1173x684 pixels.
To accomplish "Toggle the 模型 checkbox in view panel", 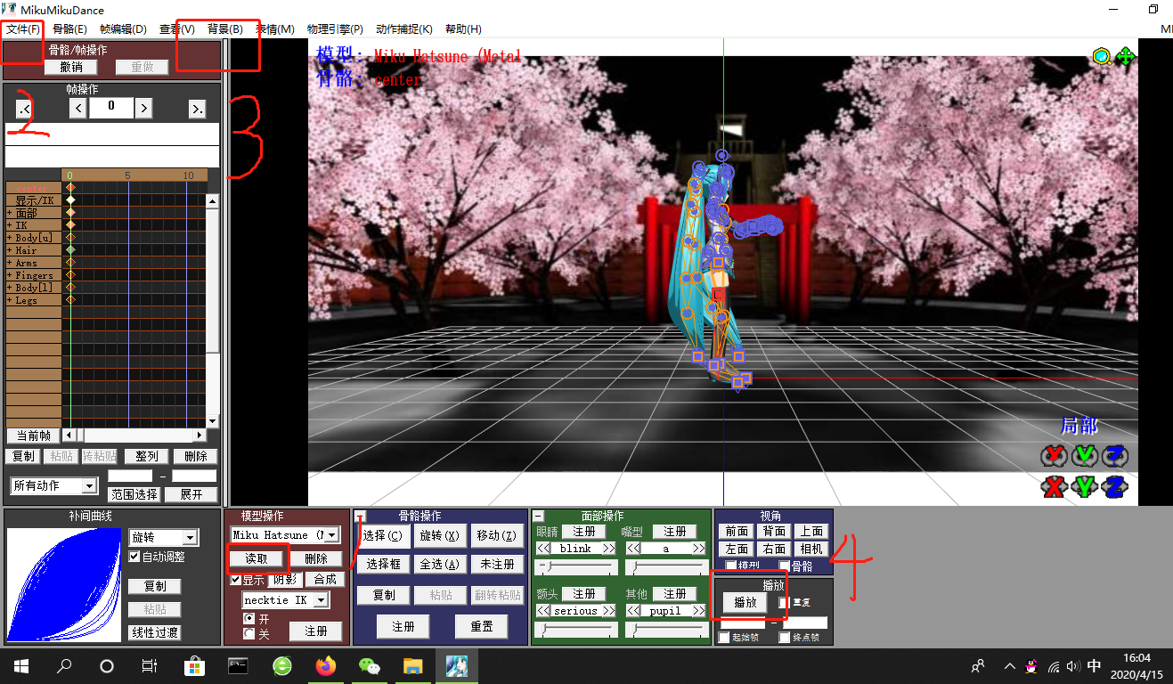I will [x=731, y=566].
